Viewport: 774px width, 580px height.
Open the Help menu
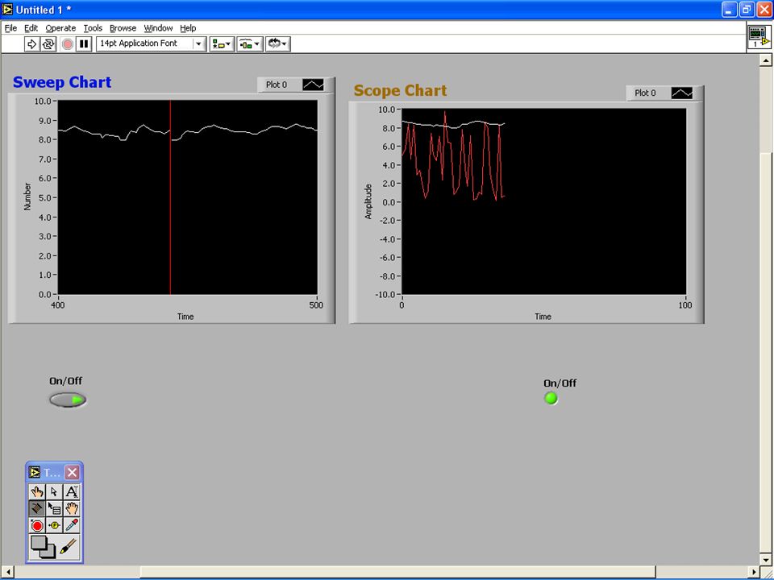(x=188, y=28)
